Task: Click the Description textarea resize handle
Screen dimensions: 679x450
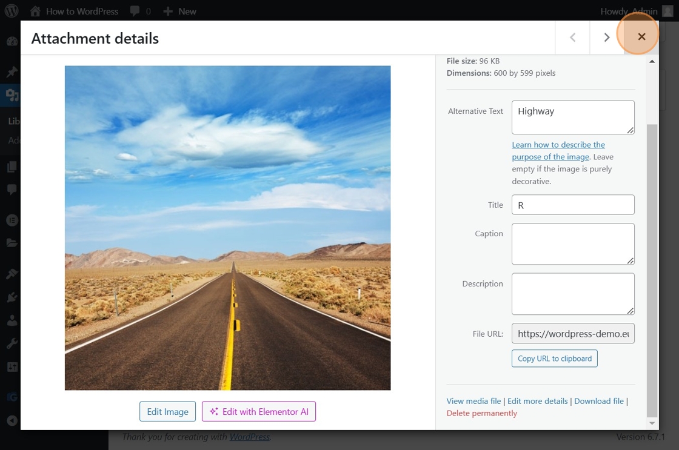Action: [630, 311]
